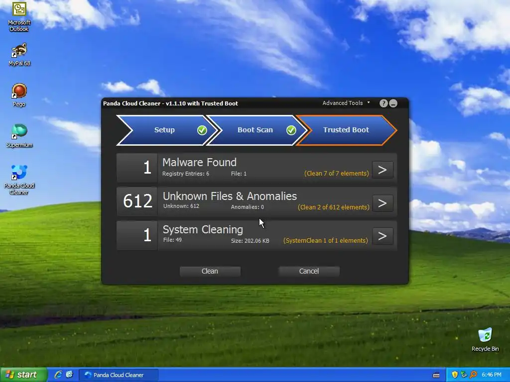Click the 'Clean 7 of 7 elements' text
510x382 pixels.
coord(337,174)
